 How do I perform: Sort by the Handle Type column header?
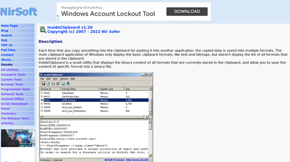(x=112, y=89)
